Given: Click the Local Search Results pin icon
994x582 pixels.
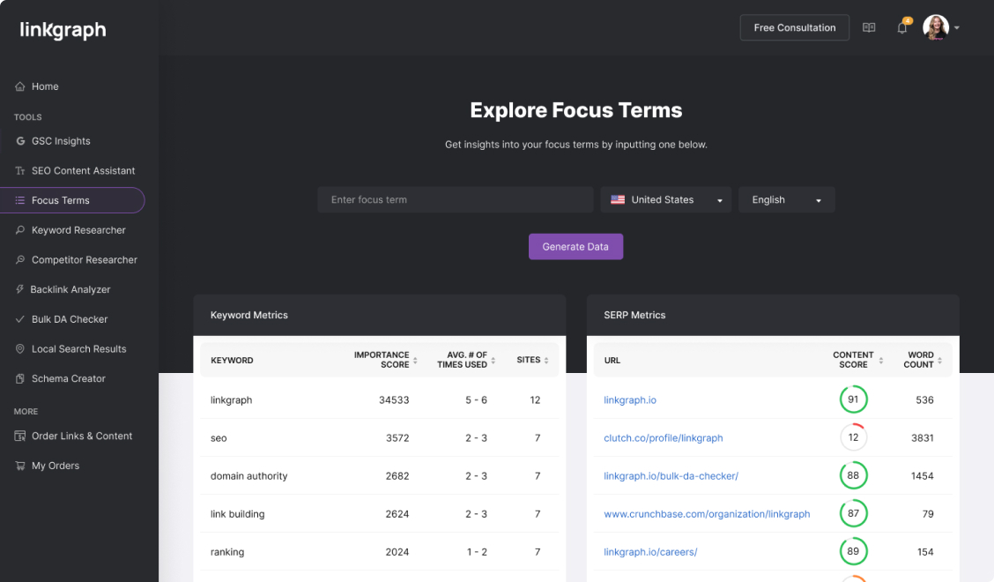Looking at the screenshot, I should [19, 349].
